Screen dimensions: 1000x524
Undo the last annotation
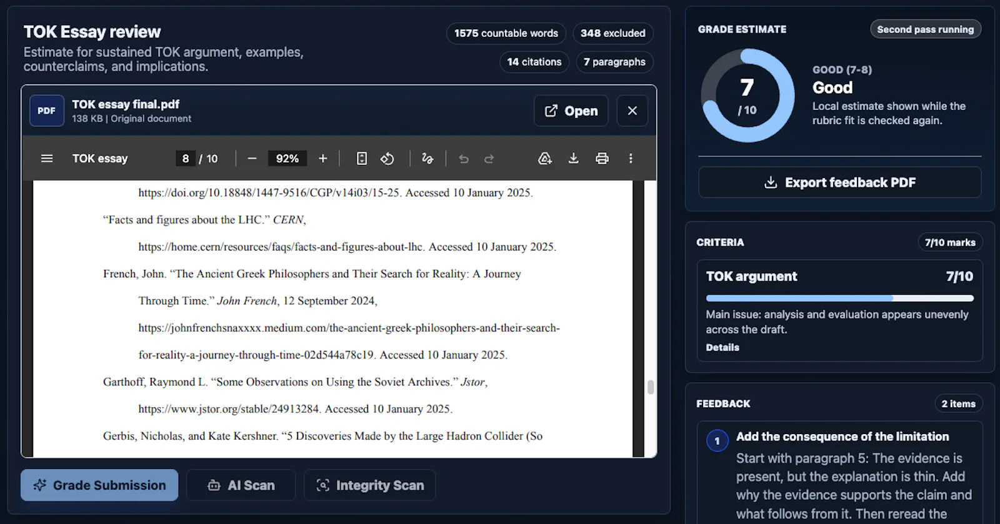pyautogui.click(x=464, y=159)
